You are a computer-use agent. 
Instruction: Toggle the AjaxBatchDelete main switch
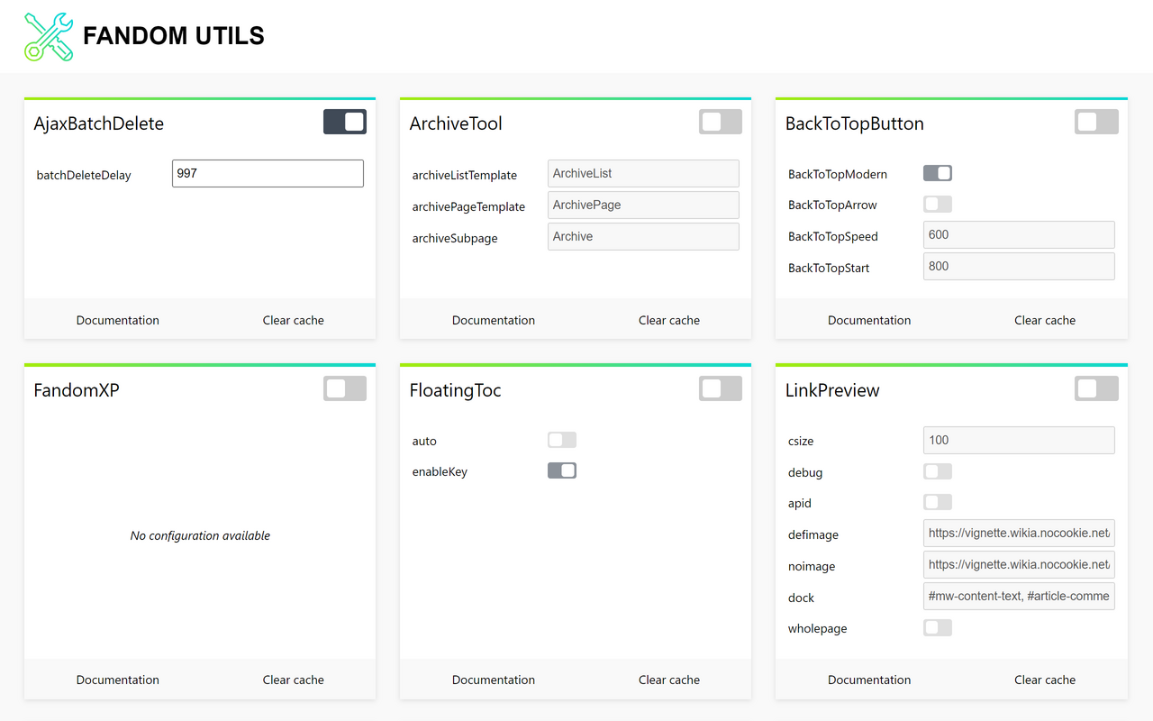[345, 122]
